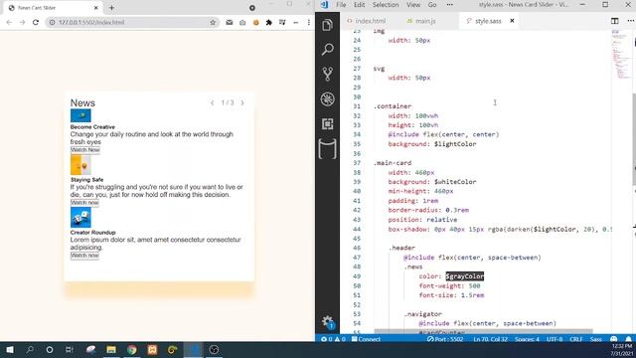Reload the browser page

pos(36,22)
